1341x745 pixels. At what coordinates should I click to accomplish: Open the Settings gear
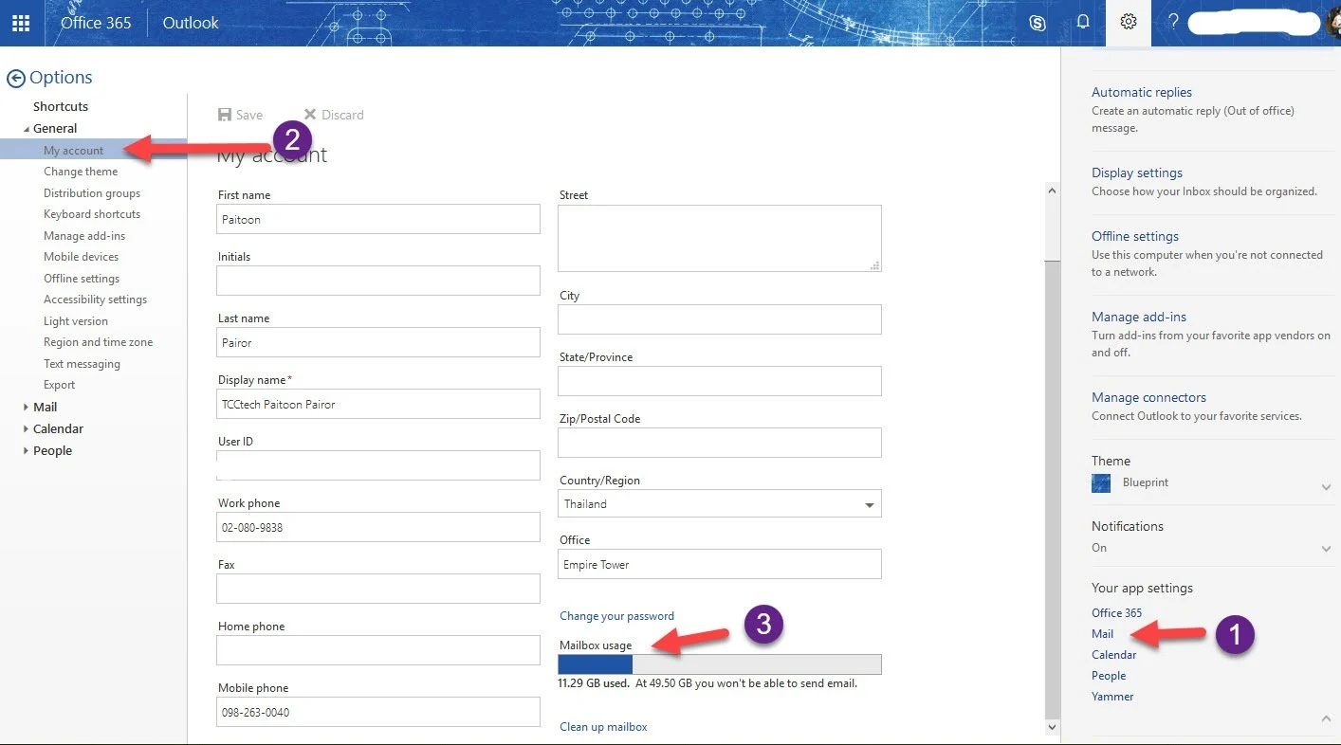(1127, 22)
